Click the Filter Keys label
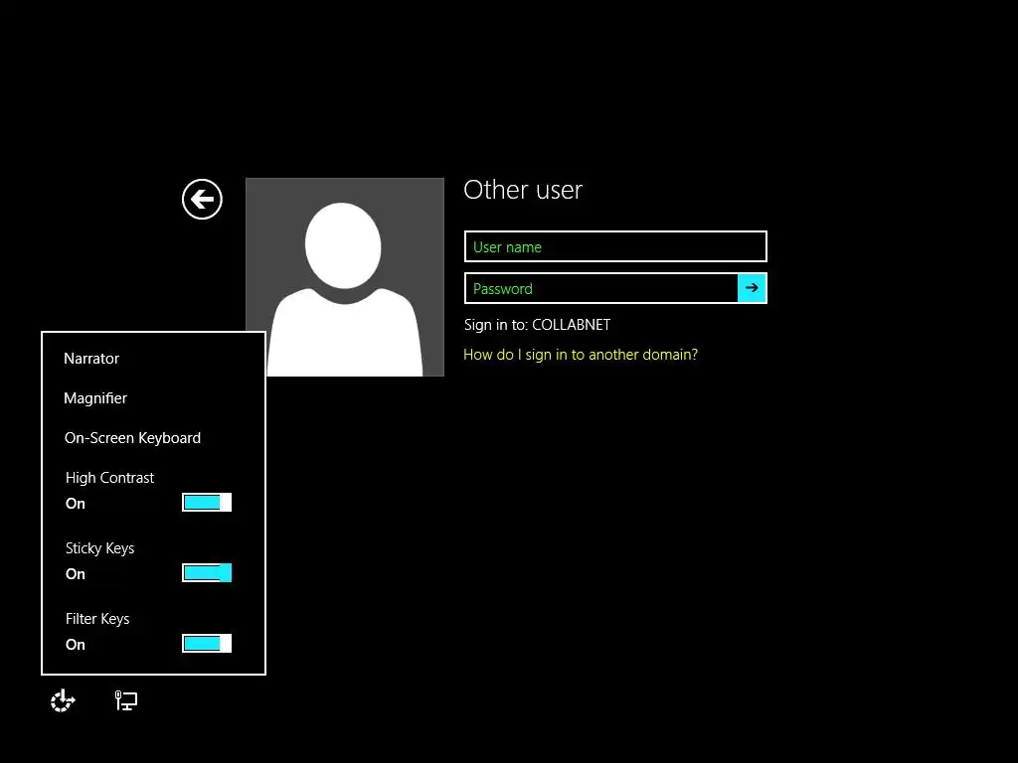Viewport: 1018px width, 763px height. [x=97, y=620]
